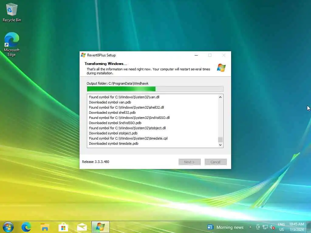Show hidden system tray icons
Viewport: 311px width, 233px height.
coord(250,227)
